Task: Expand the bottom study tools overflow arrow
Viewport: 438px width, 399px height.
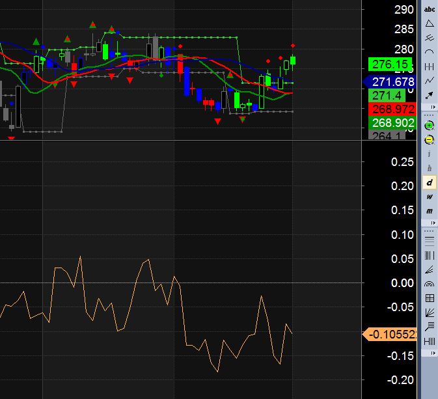Action: (x=432, y=353)
